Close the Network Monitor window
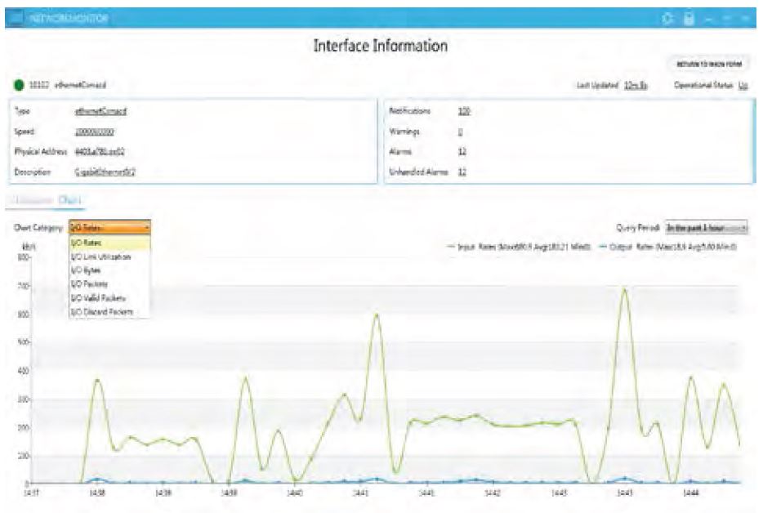Screen dimensions: 763x513 pyautogui.click(x=744, y=17)
